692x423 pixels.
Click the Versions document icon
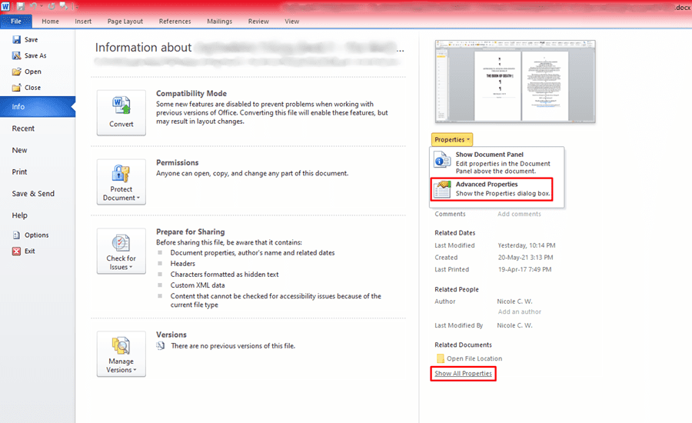(x=160, y=346)
